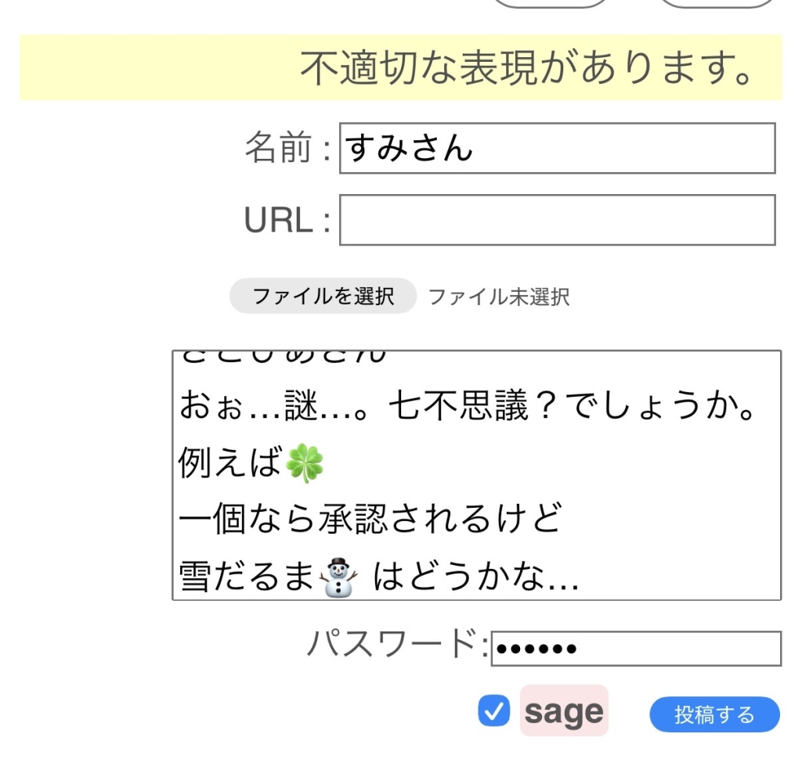
Task: Click into the empty URL field
Action: (557, 220)
